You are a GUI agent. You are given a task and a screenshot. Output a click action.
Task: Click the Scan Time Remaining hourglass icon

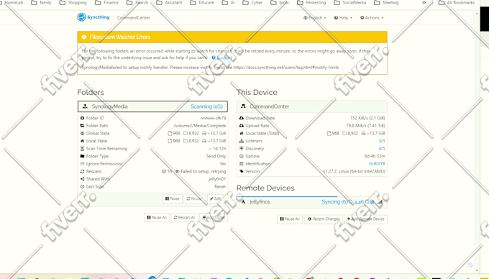(x=82, y=149)
